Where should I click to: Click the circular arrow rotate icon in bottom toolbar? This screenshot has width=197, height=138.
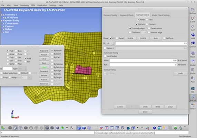pyautogui.click(x=122, y=128)
